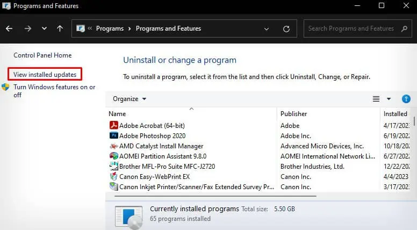
Task: Select AMD Catalyst Install Manager icon
Action: tap(114, 146)
